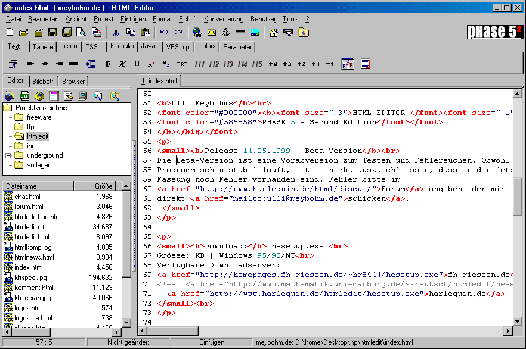Screen dimensions: 526x349
Task: Insert an H3 heading tag
Action: pos(228,64)
